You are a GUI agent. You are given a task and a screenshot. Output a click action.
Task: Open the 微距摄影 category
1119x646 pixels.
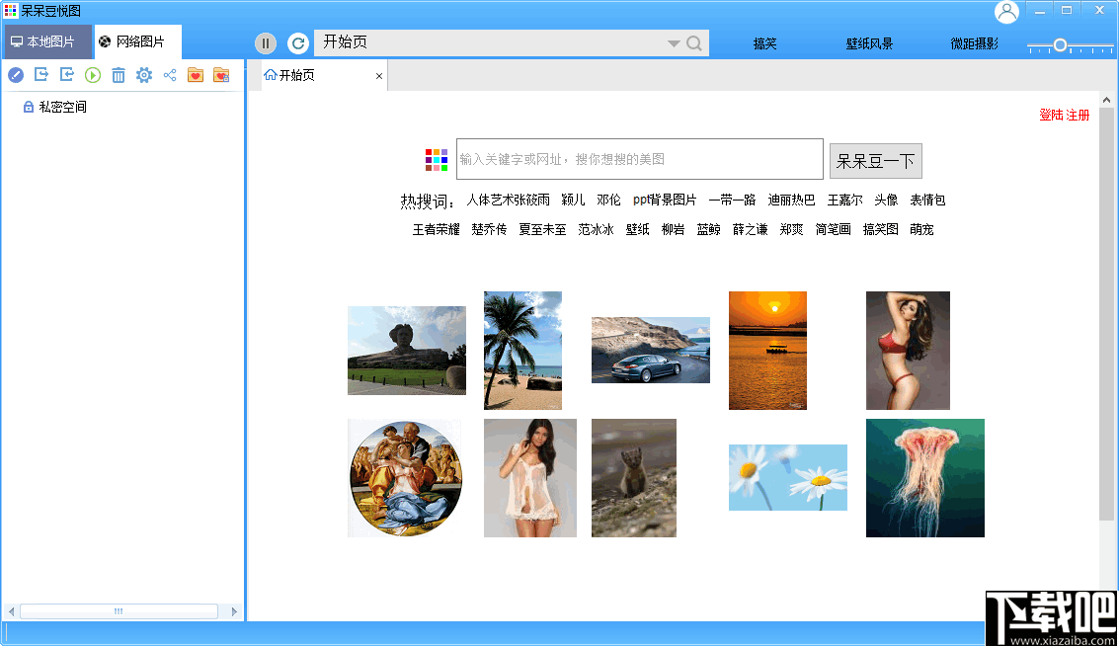[x=974, y=43]
